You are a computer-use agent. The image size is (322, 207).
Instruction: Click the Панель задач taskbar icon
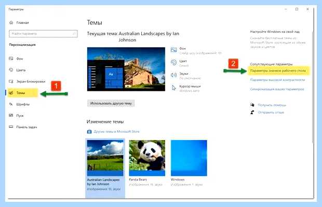(11, 127)
